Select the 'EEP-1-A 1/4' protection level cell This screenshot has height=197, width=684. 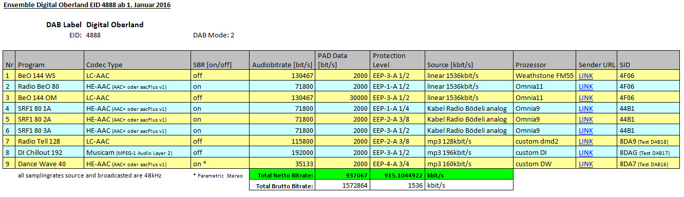[x=398, y=108]
